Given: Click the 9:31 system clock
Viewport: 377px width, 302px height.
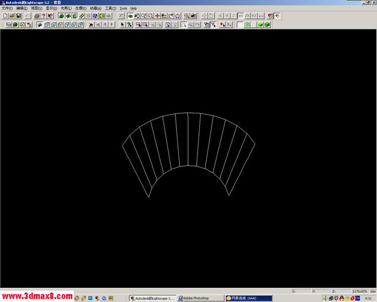Looking at the screenshot, I should click(368, 299).
